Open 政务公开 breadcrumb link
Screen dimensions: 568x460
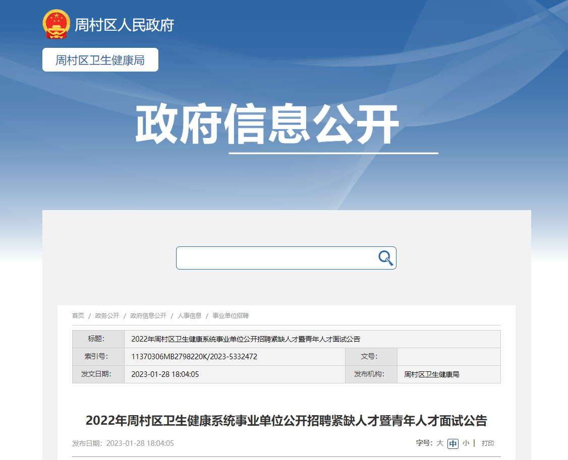point(107,316)
